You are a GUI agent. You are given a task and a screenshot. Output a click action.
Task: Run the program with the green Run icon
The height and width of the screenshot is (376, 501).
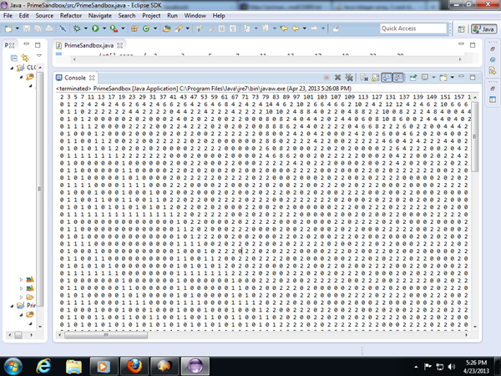(x=95, y=28)
